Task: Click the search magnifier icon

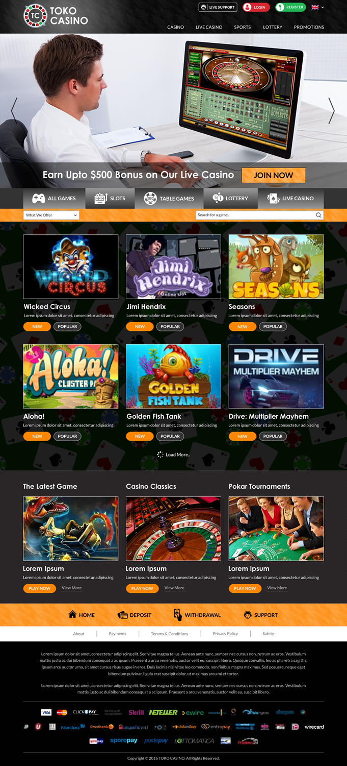Action: (x=318, y=215)
